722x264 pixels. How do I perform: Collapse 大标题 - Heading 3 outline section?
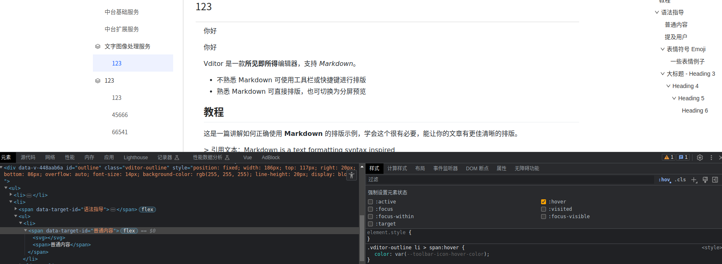tap(663, 74)
